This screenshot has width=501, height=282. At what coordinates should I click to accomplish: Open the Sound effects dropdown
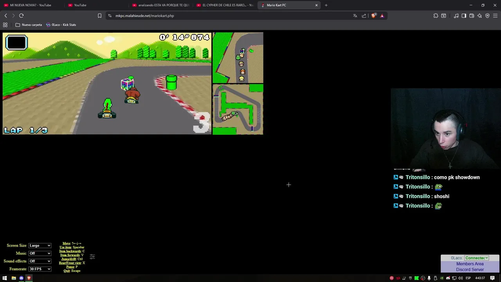40,261
